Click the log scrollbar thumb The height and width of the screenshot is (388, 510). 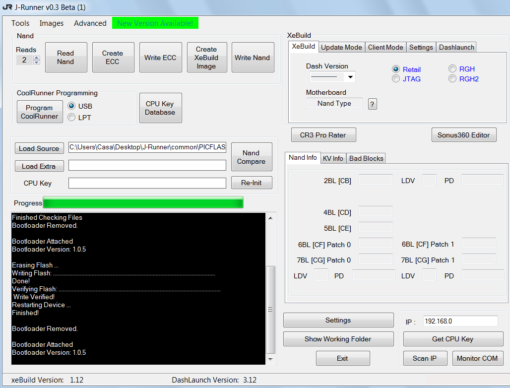click(x=270, y=310)
